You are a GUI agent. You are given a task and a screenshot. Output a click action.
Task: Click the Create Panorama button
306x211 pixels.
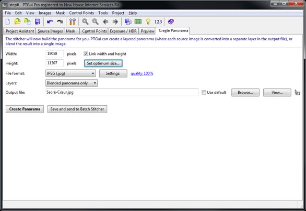pos(25,109)
